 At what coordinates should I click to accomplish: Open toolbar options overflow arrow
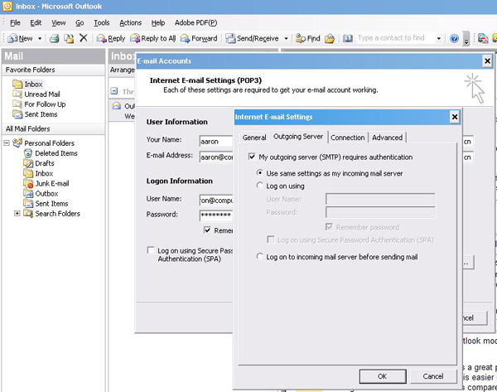466,38
